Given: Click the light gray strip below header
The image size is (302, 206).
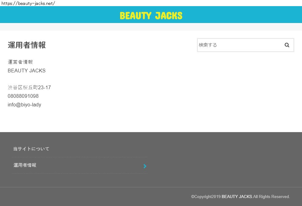Looking at the screenshot, I should tap(151, 27).
